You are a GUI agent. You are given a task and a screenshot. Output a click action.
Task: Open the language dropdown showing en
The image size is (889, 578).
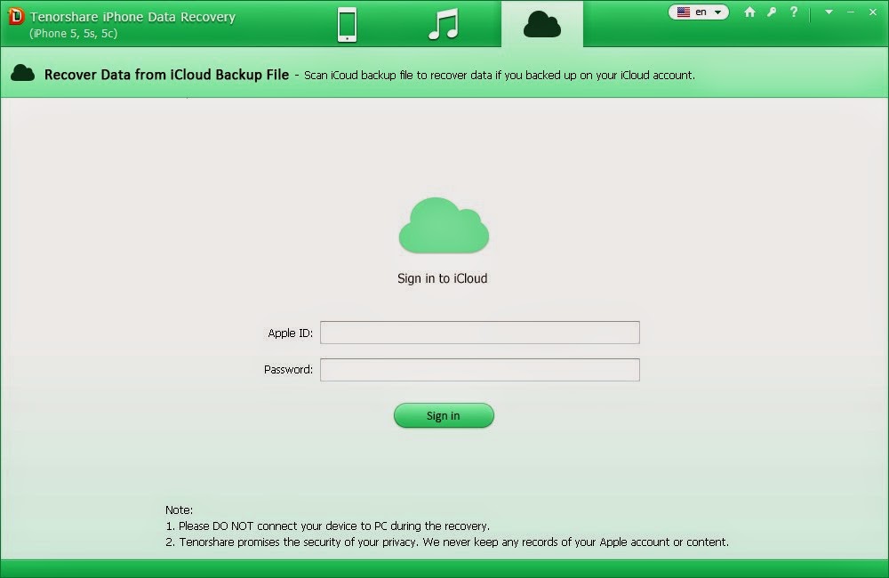[x=699, y=12]
